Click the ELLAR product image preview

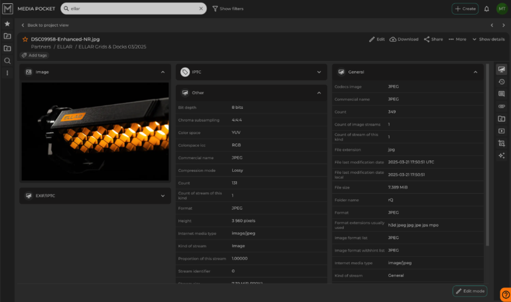pyautogui.click(x=95, y=131)
